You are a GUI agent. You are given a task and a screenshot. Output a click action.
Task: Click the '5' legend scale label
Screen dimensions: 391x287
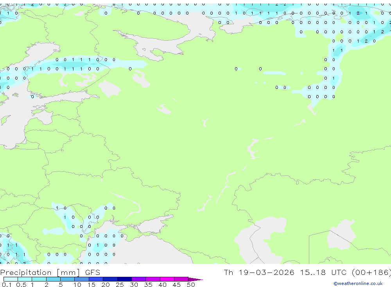pyautogui.click(x=61, y=285)
